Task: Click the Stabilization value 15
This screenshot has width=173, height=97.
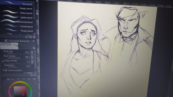Action: [27, 66]
